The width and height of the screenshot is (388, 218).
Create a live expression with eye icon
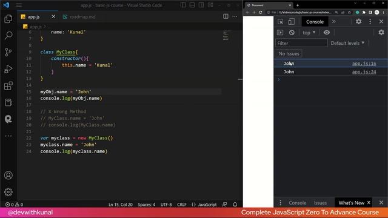[x=327, y=32]
